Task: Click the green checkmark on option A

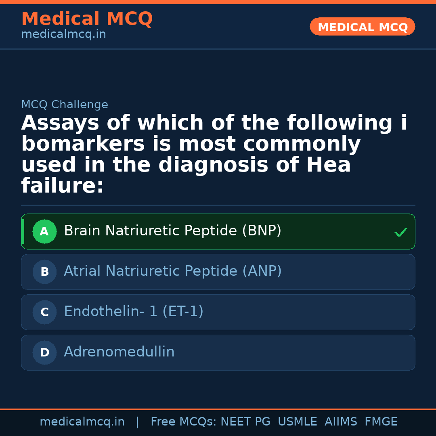Action: 400,233
